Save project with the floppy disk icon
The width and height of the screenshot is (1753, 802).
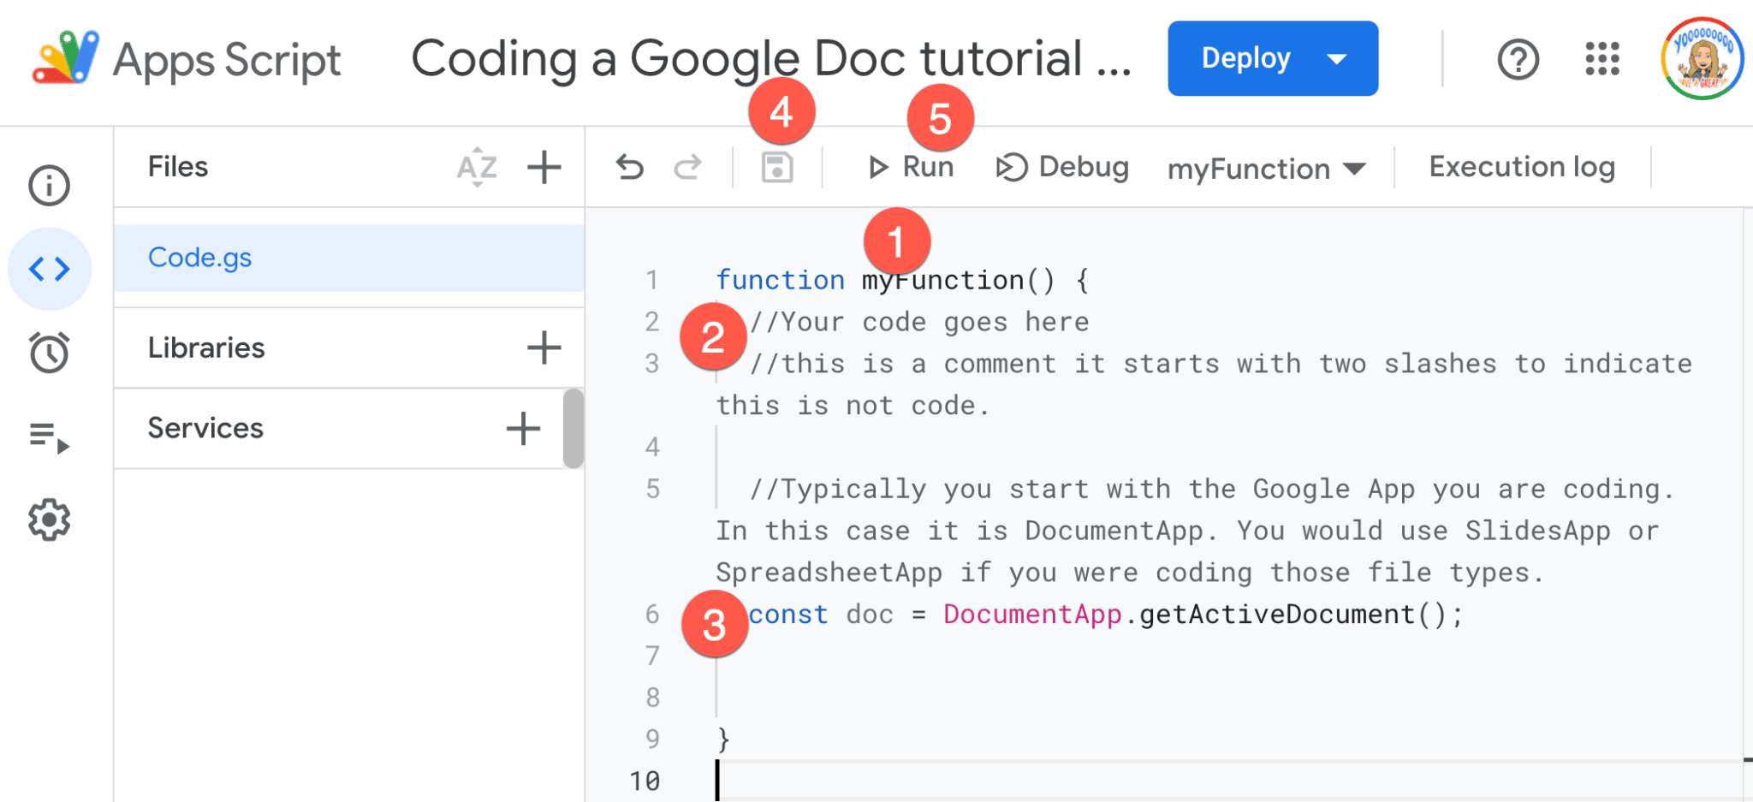(x=776, y=168)
